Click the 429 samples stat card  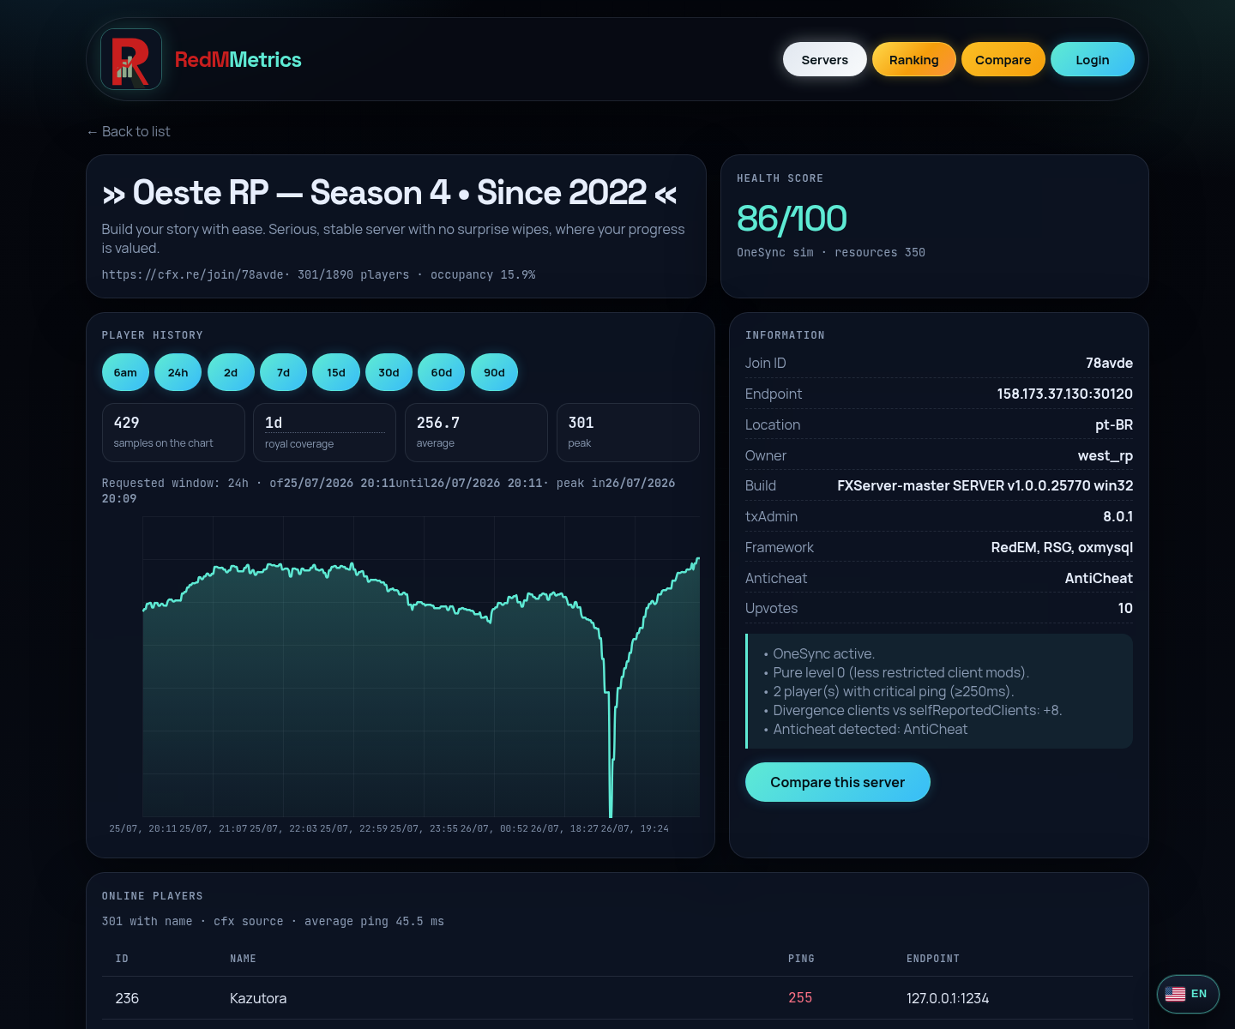coord(173,432)
